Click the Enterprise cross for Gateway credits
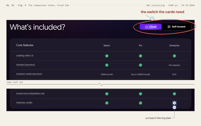Screen dimensions: 201x126 tap(174, 103)
